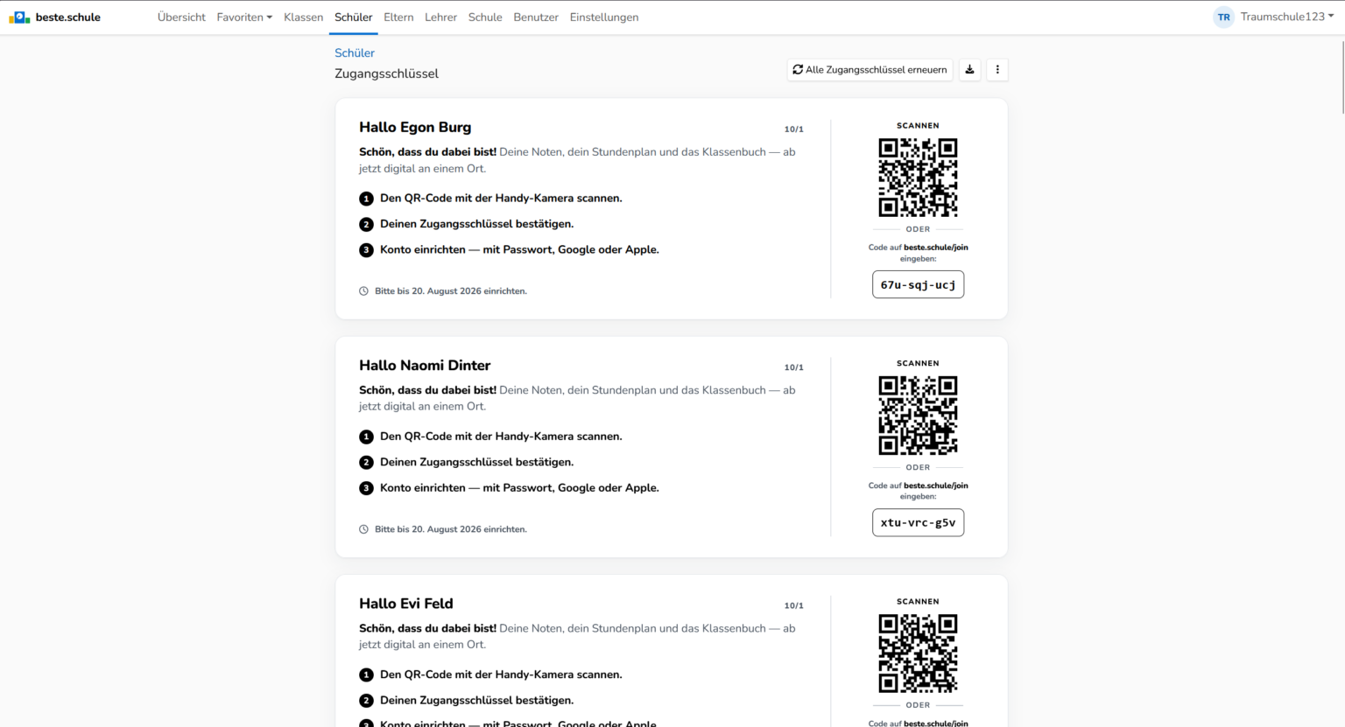This screenshot has height=727, width=1345.
Task: Click step 1 badge in Naomi Dinter card
Action: click(366, 437)
